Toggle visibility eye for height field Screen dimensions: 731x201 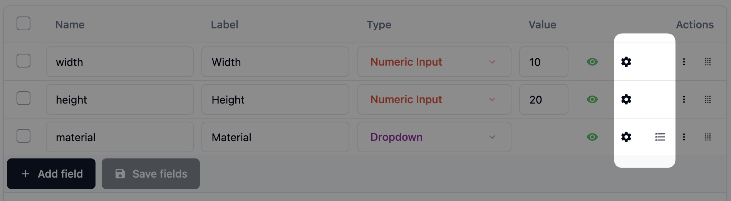point(592,99)
